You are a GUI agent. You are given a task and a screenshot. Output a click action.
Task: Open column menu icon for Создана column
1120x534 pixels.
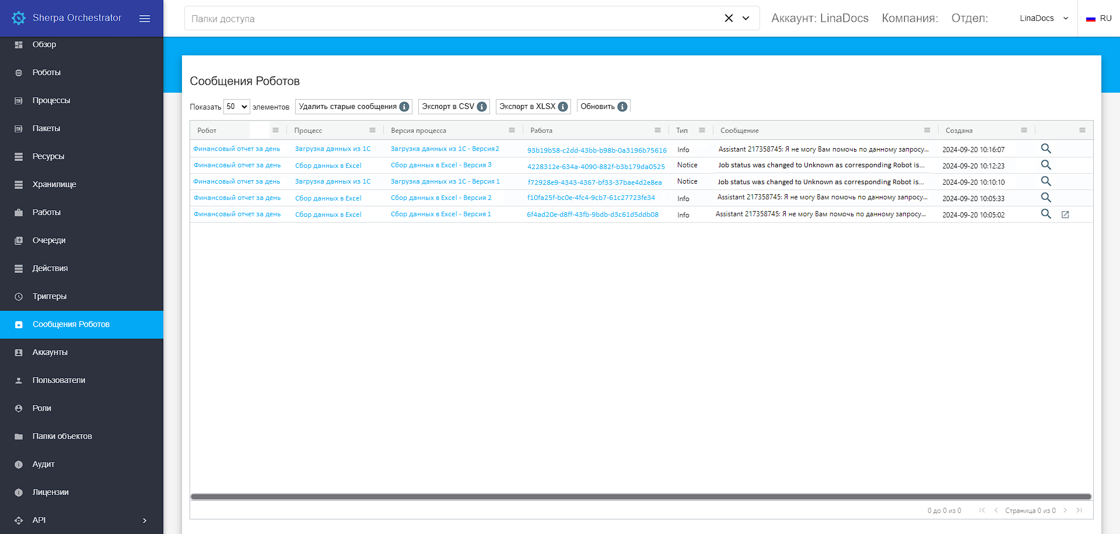(1024, 130)
